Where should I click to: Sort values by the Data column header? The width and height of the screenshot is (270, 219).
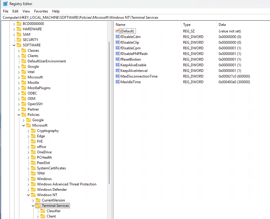click(x=243, y=25)
